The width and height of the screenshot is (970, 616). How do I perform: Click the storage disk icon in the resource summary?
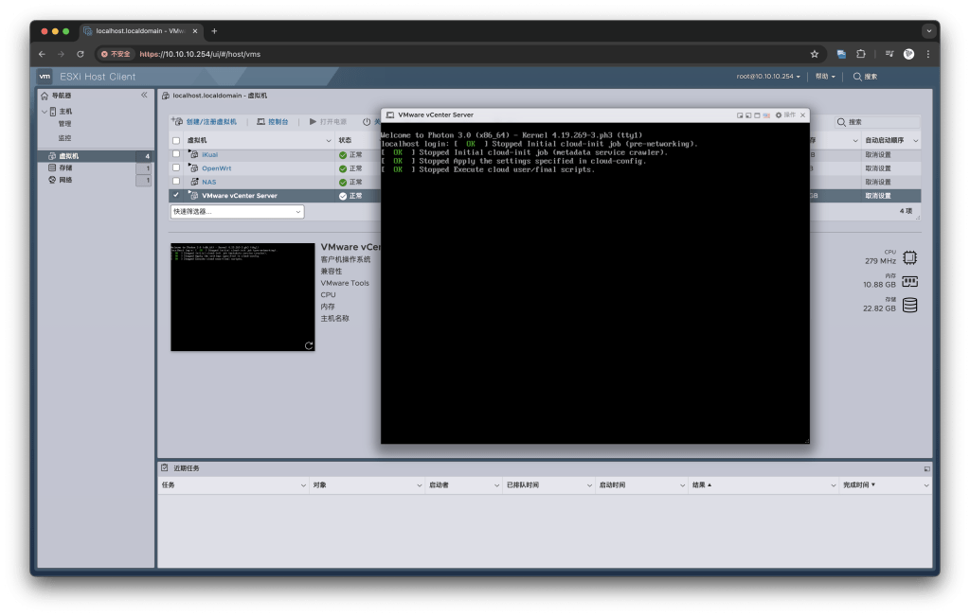click(x=909, y=306)
